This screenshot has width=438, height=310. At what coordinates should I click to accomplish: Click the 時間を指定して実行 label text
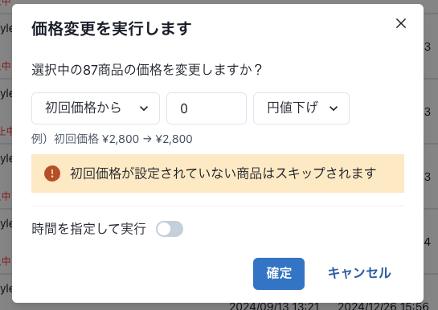coord(88,229)
